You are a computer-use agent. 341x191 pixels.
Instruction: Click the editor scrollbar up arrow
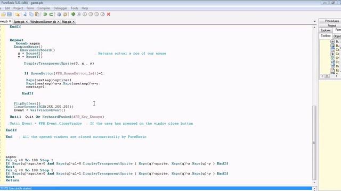[x=314, y=27]
